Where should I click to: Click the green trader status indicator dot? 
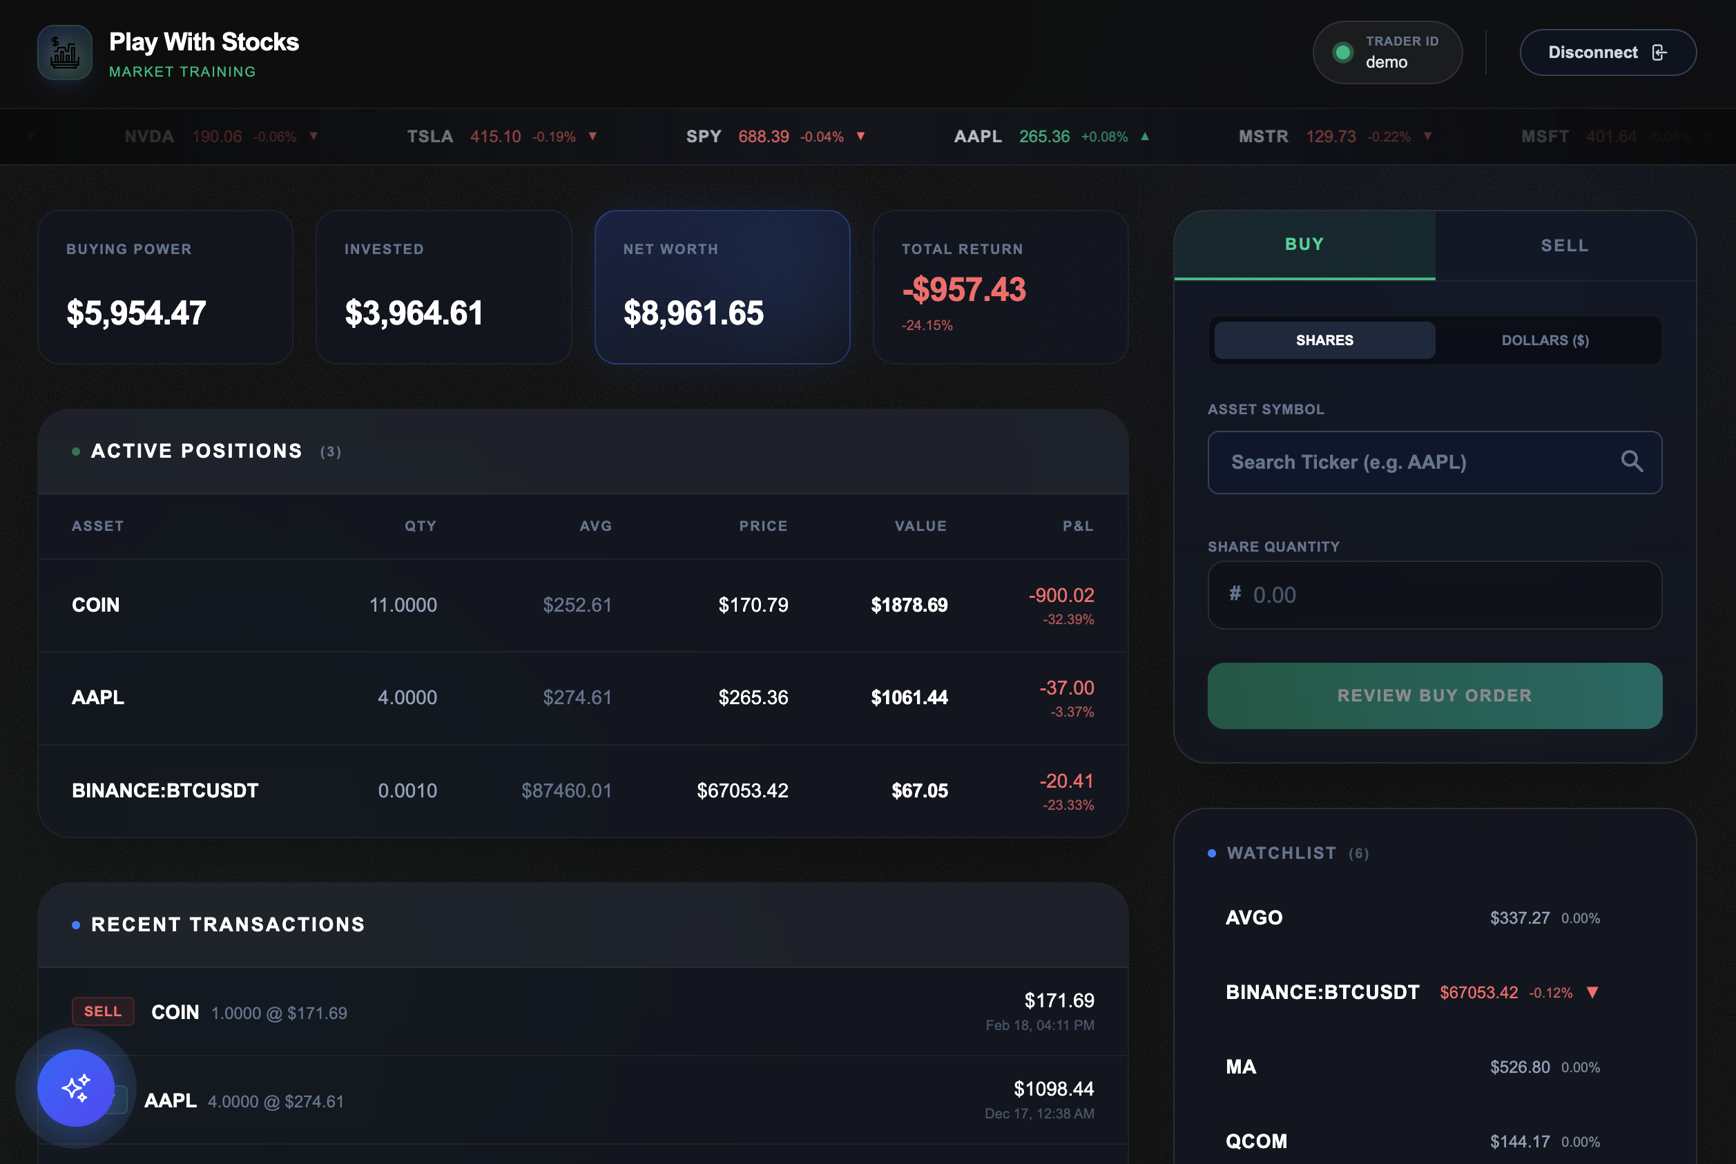click(1342, 52)
